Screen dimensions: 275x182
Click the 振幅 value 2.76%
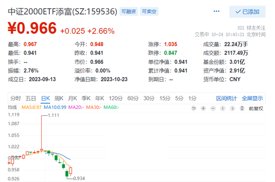pyautogui.click(x=31, y=71)
